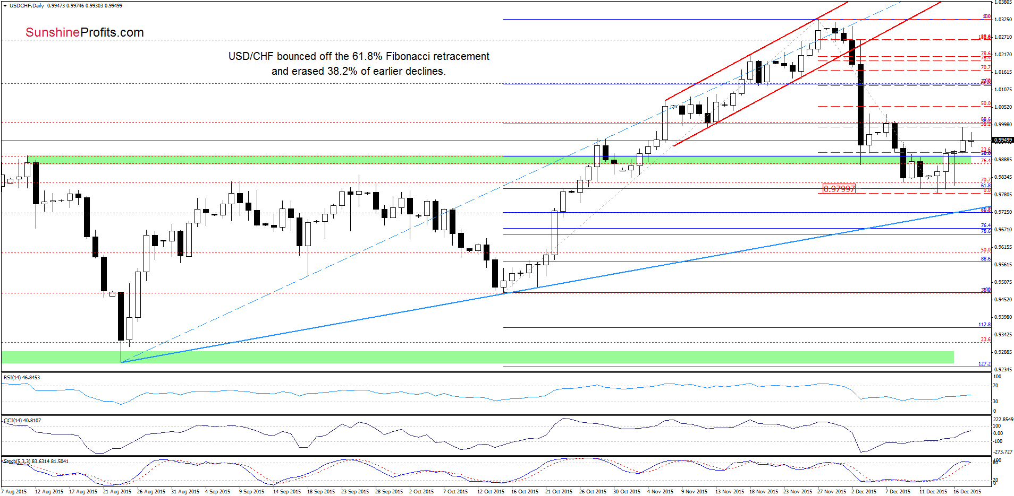Click the 0.97250 price axis label
Screen dimensions: 1014x496
(1003, 212)
